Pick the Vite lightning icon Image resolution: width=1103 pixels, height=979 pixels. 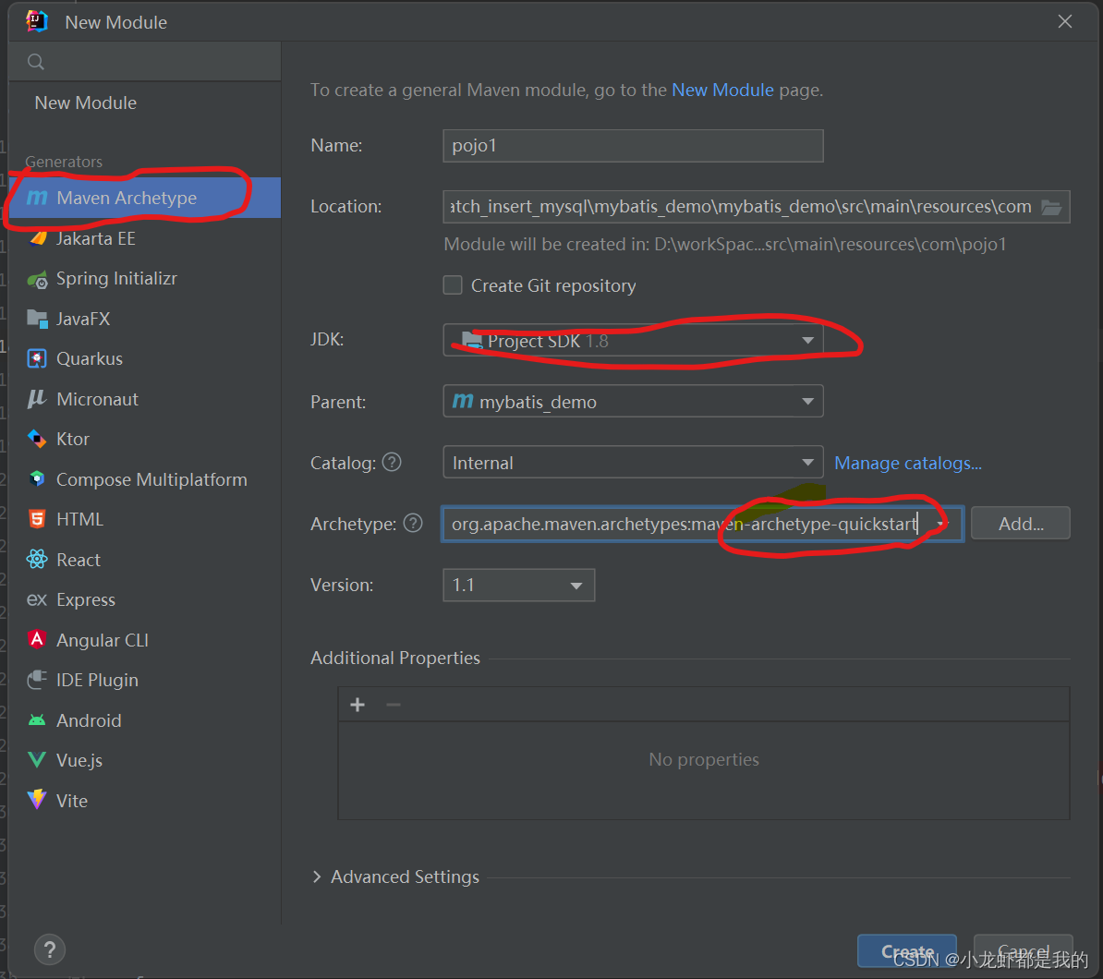click(37, 800)
